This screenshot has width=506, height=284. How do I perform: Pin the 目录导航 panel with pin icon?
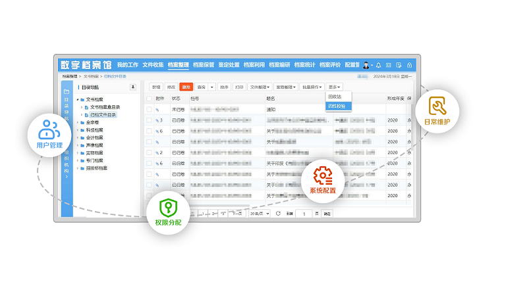(x=132, y=87)
